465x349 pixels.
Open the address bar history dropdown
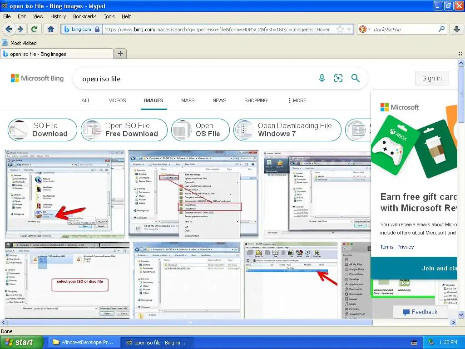[349, 29]
